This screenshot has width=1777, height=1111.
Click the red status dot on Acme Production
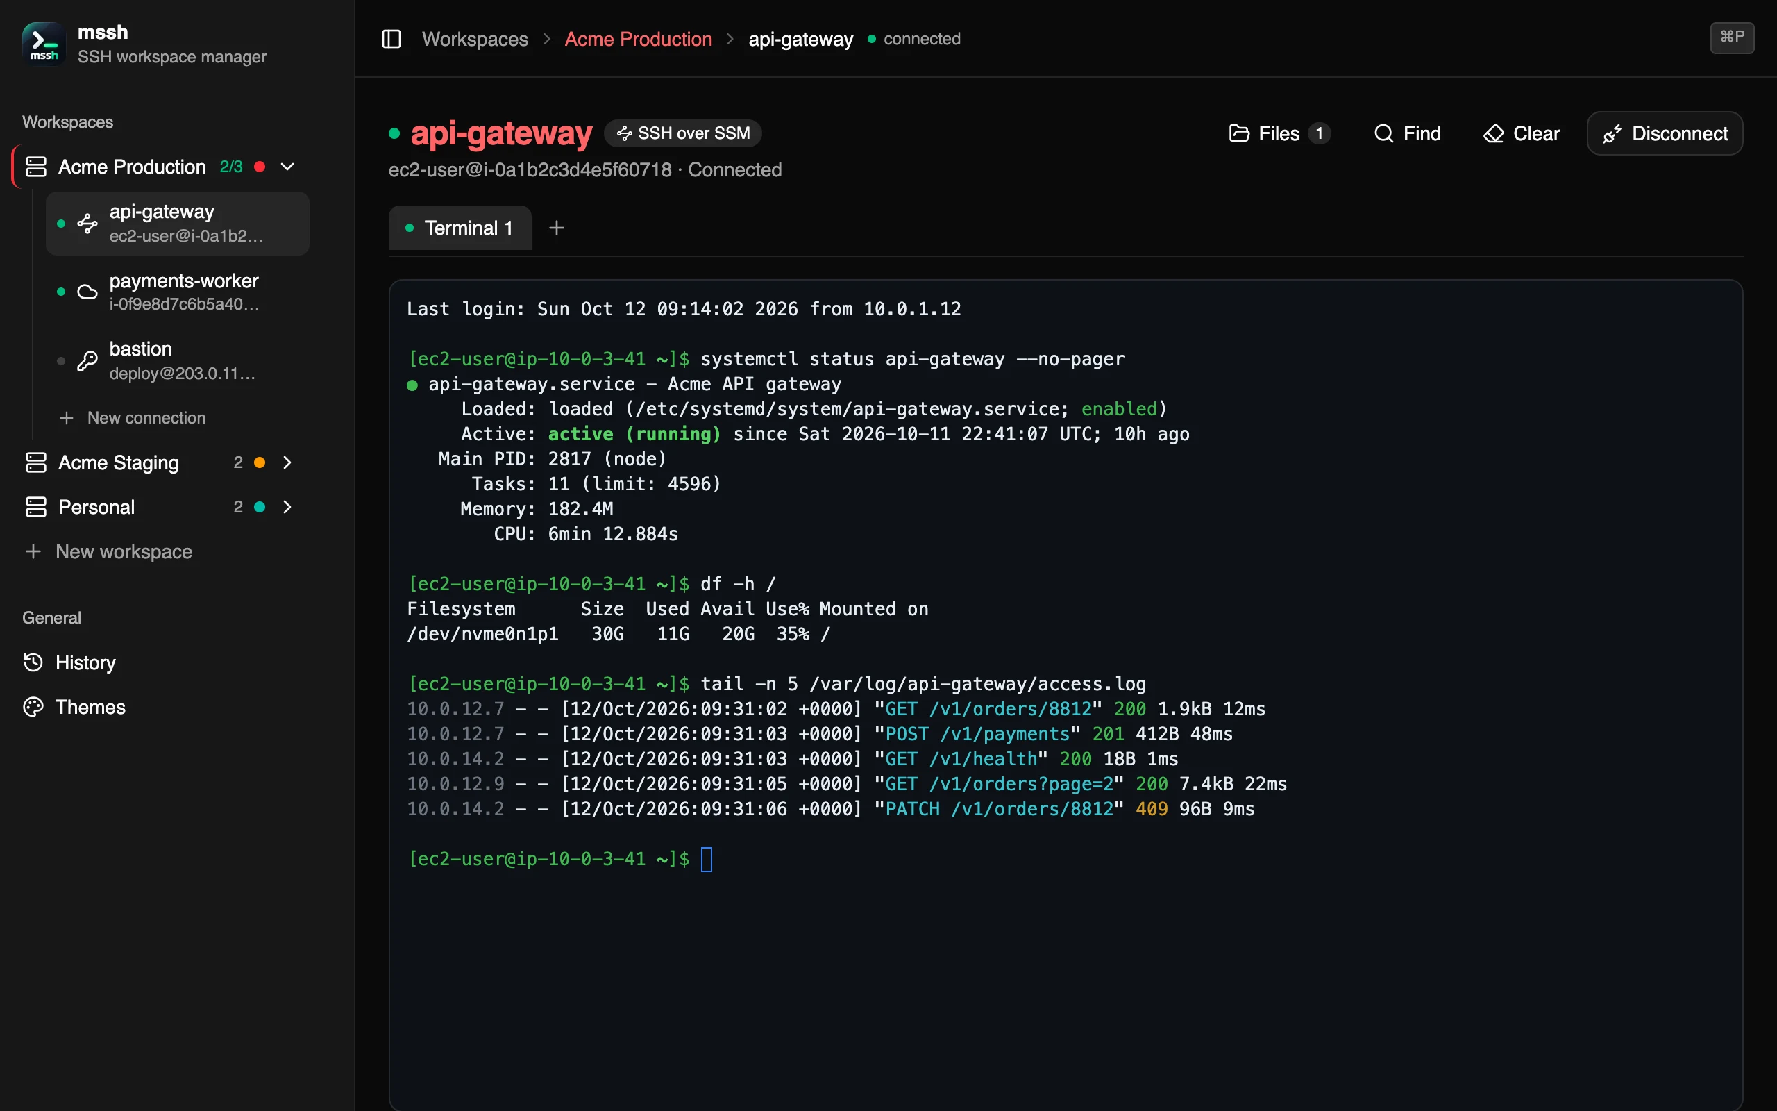pyautogui.click(x=259, y=167)
